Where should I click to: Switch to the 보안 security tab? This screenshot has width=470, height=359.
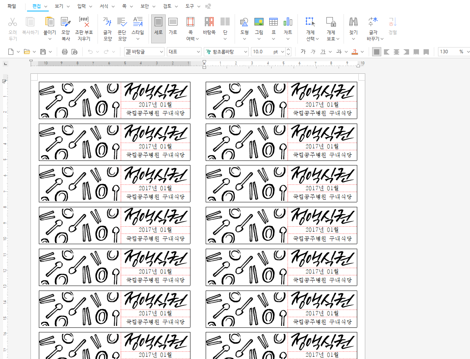(x=145, y=6)
